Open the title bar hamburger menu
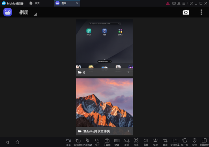209x147 pixels. tap(184, 3)
